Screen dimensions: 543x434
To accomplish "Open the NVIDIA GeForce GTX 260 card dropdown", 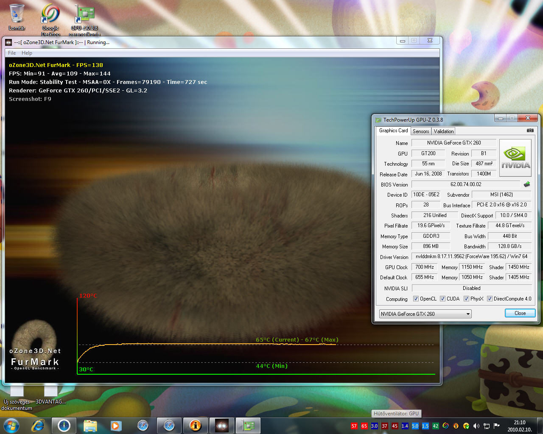I will 425,314.
